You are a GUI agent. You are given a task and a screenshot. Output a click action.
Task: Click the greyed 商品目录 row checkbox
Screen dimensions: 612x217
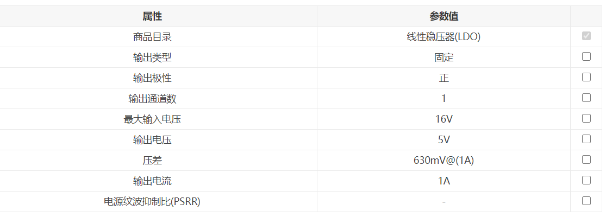(586, 36)
